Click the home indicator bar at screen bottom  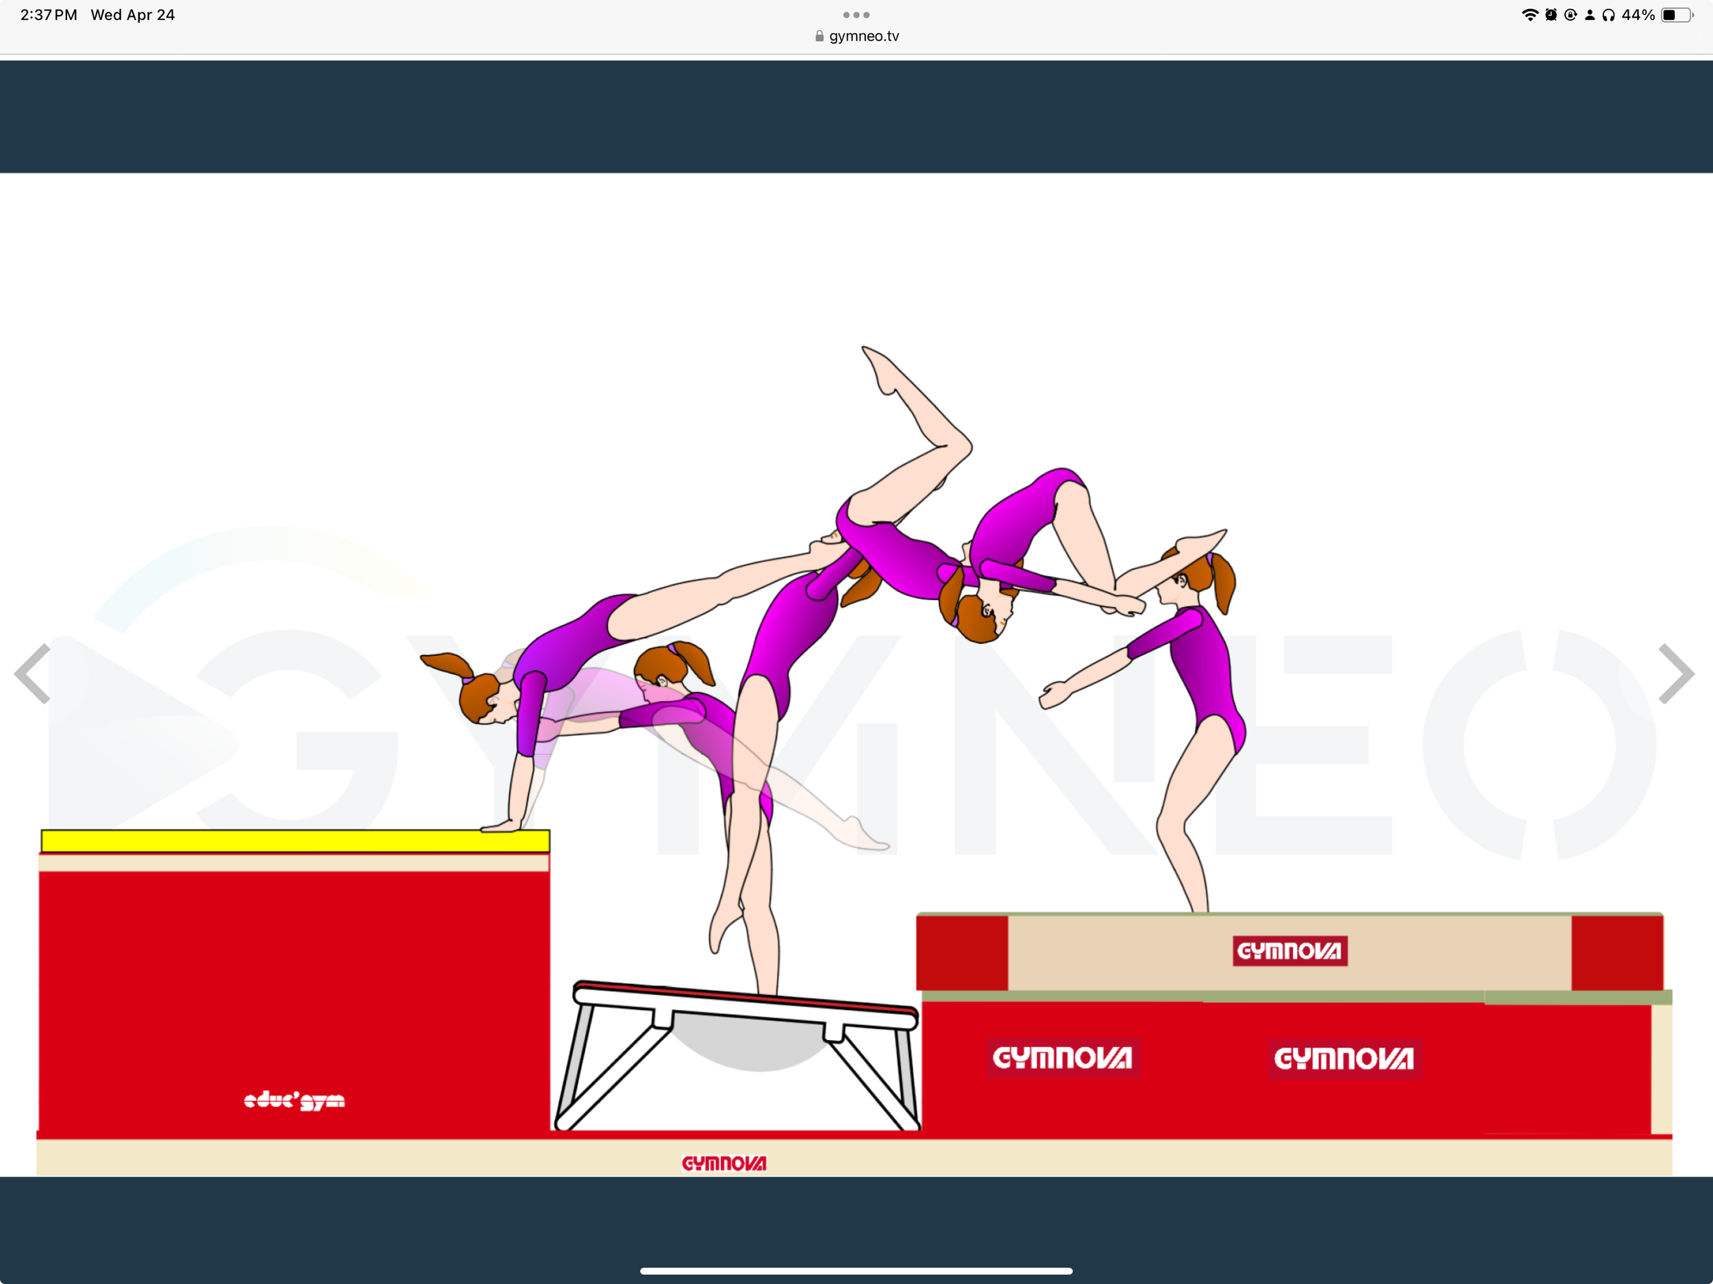coord(856,1270)
